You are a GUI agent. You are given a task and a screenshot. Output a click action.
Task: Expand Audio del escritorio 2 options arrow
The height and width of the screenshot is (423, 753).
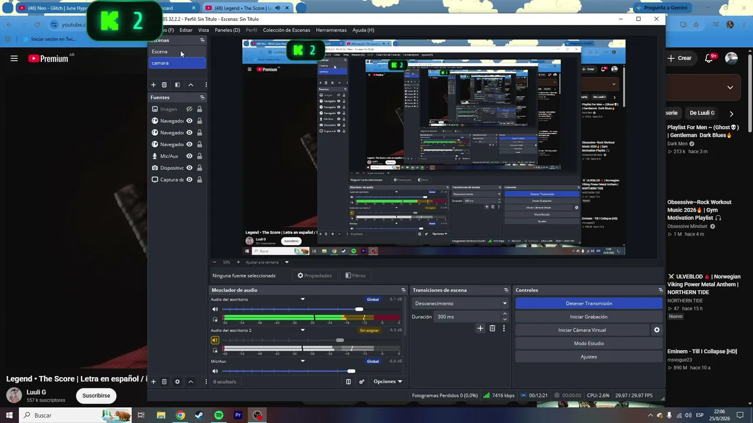(x=303, y=330)
